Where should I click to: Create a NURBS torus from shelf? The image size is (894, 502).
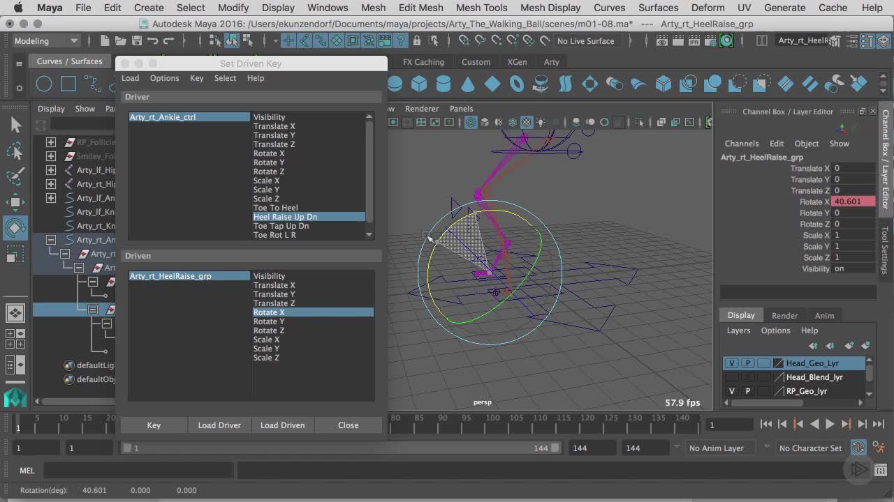click(x=517, y=84)
